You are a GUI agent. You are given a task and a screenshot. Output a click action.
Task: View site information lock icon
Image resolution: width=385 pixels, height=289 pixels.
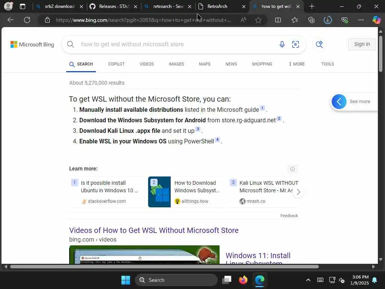pos(47,20)
